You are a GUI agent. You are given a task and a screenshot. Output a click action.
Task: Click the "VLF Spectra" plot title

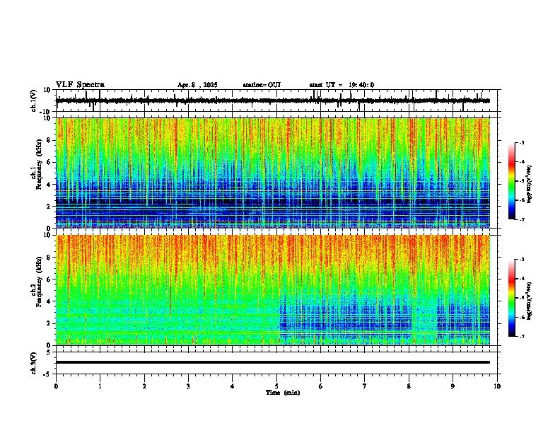pyautogui.click(x=80, y=85)
